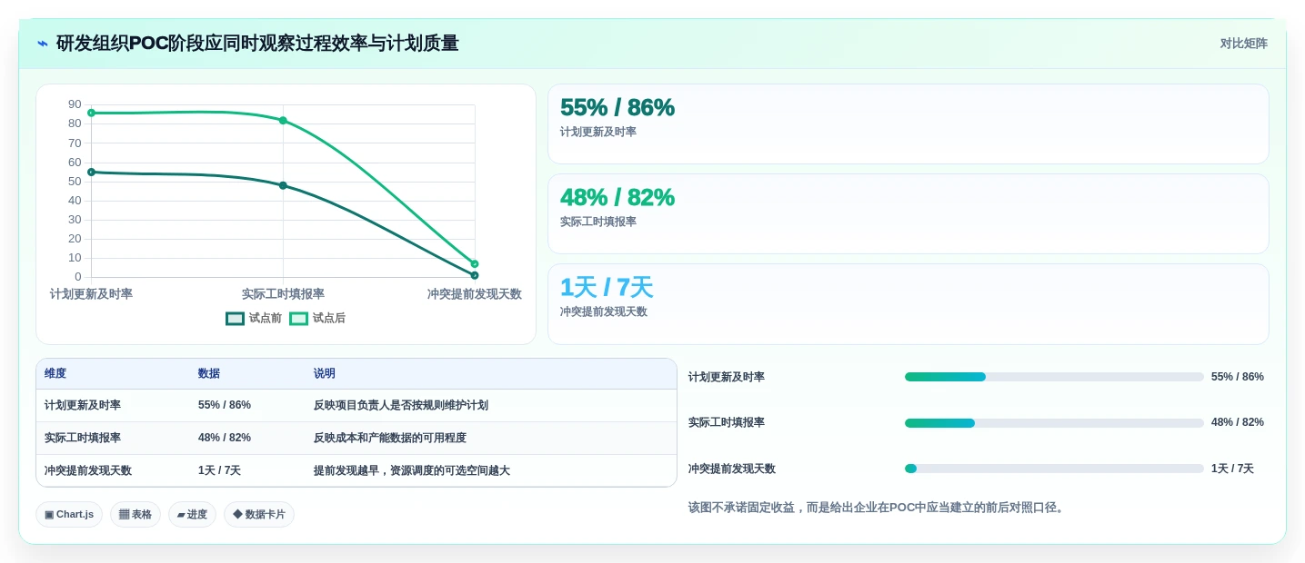The image size is (1305, 563).
Task: Click 试点前 data point at 计划更新及时率
Action: click(x=91, y=172)
